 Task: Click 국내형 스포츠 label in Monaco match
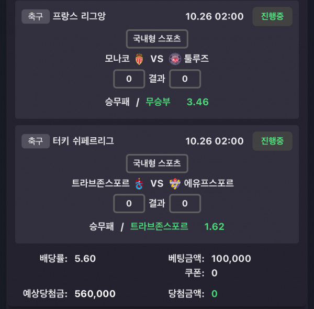click(157, 39)
